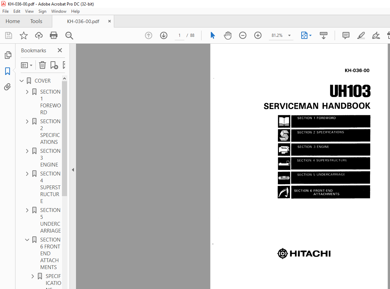Jump to SECTION 5 UNDERCARRIAGE bookmark
The width and height of the screenshot is (390, 289).
[50, 220]
